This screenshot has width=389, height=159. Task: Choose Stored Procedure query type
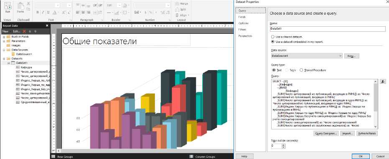301,70
